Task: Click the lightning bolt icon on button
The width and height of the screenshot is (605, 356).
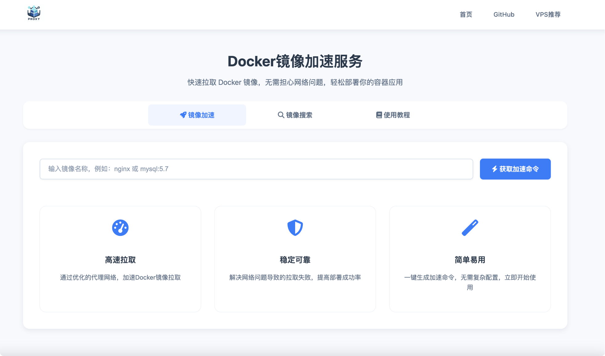Action: (494, 169)
